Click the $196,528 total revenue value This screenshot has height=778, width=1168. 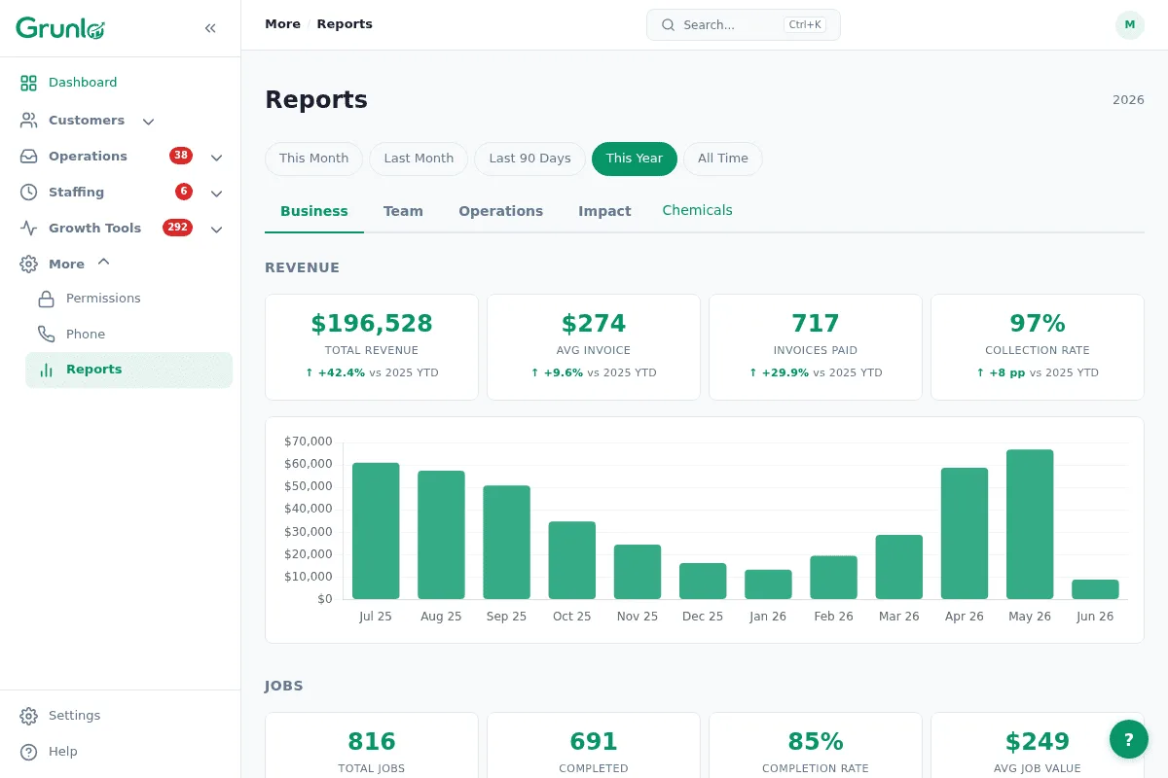372,324
